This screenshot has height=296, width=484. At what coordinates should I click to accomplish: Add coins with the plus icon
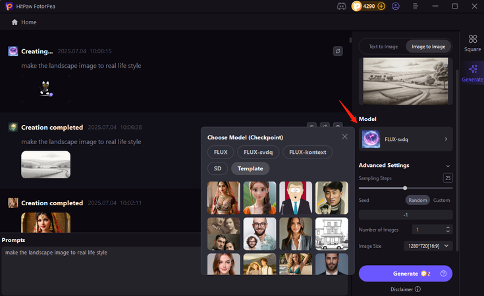pyautogui.click(x=381, y=6)
